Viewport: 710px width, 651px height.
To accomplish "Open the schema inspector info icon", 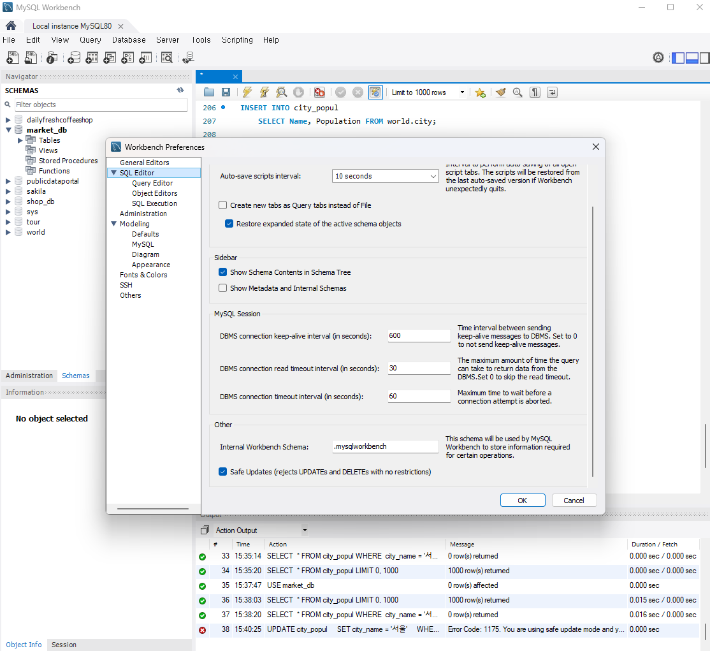I will click(52, 57).
